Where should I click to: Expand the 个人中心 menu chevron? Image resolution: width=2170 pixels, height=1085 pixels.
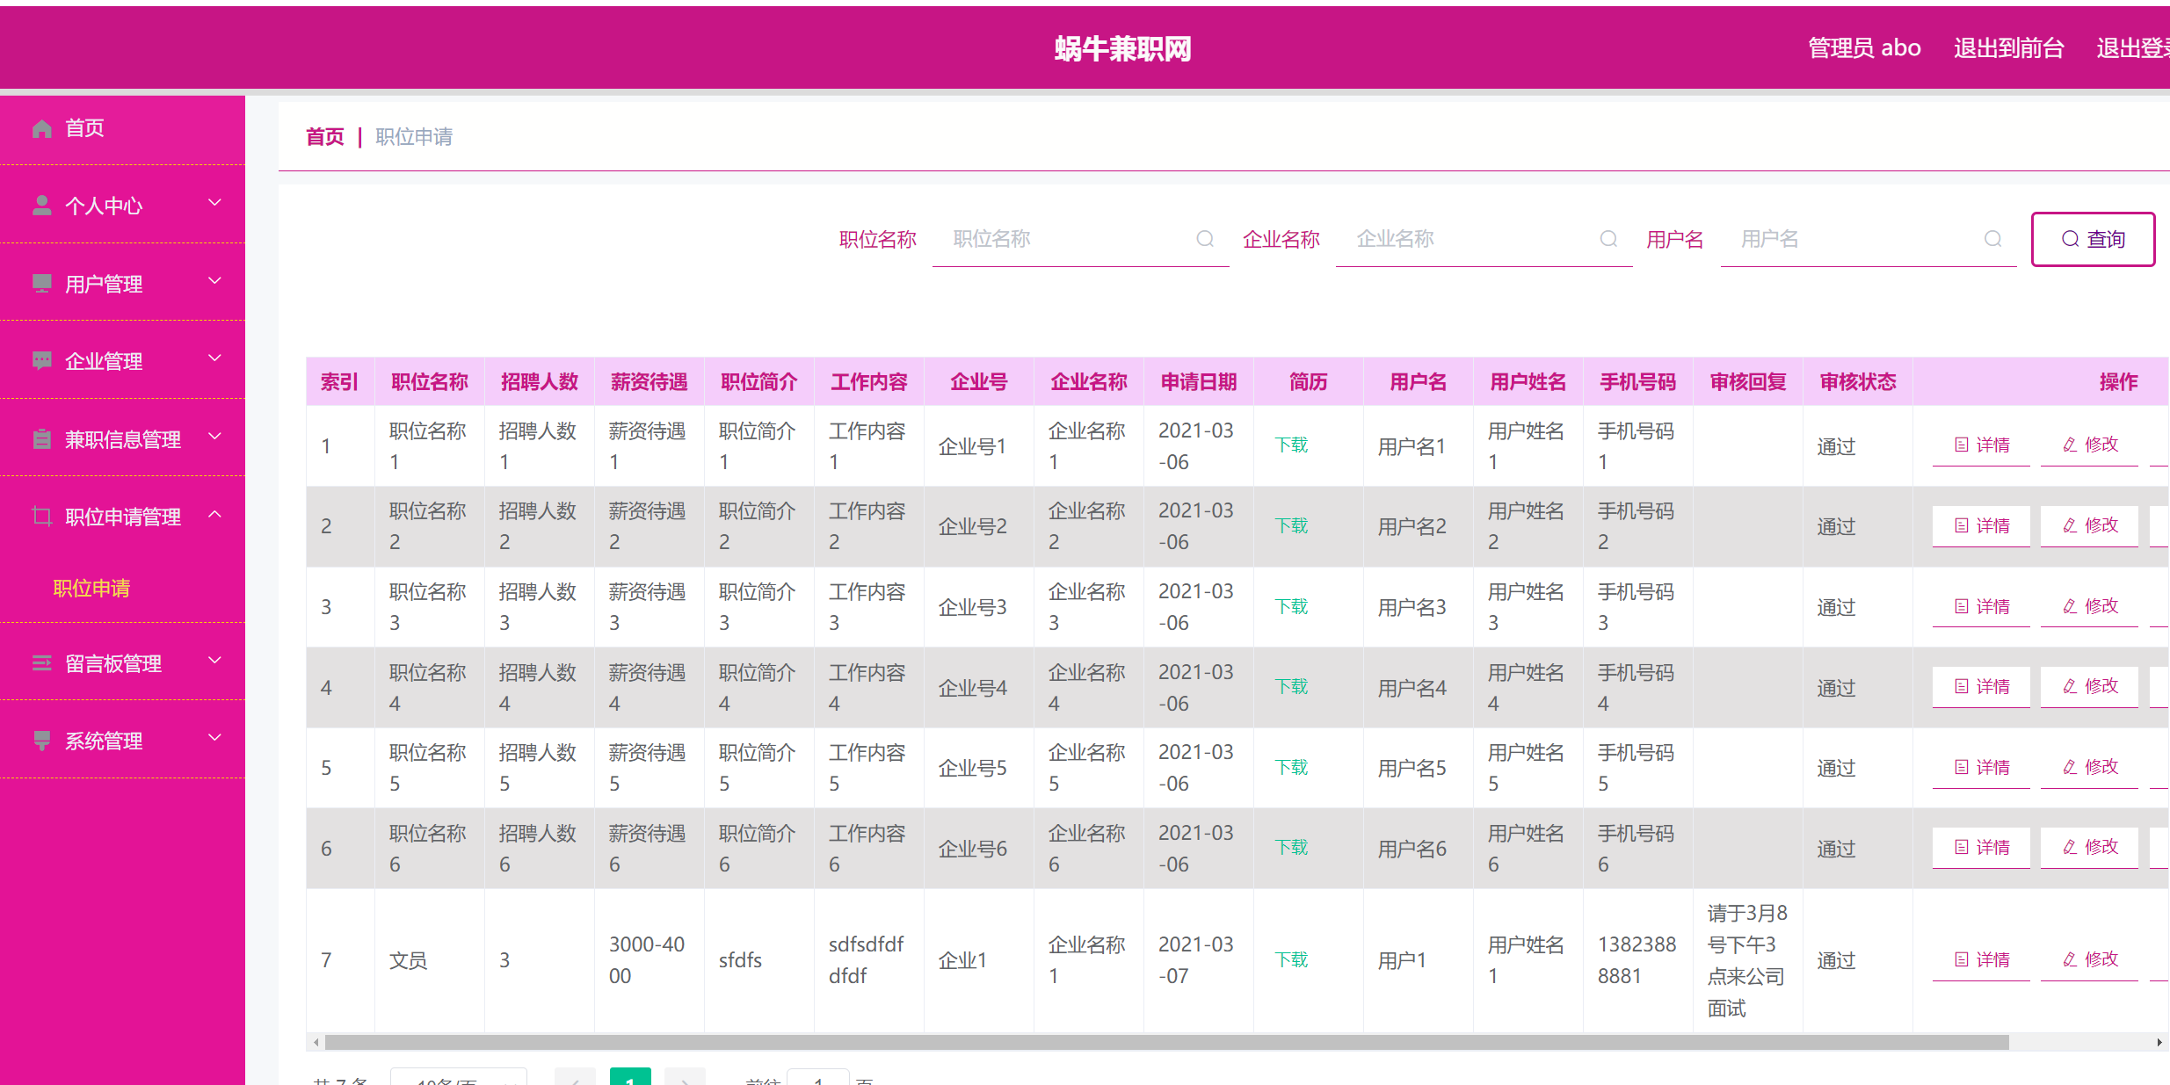tap(214, 204)
